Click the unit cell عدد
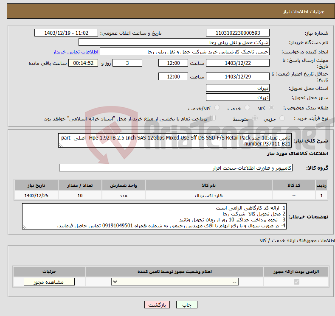335x316 pixels. [x=124, y=196]
